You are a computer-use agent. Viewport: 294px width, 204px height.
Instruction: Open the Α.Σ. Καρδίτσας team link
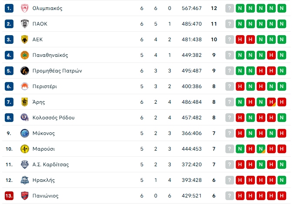point(50,165)
